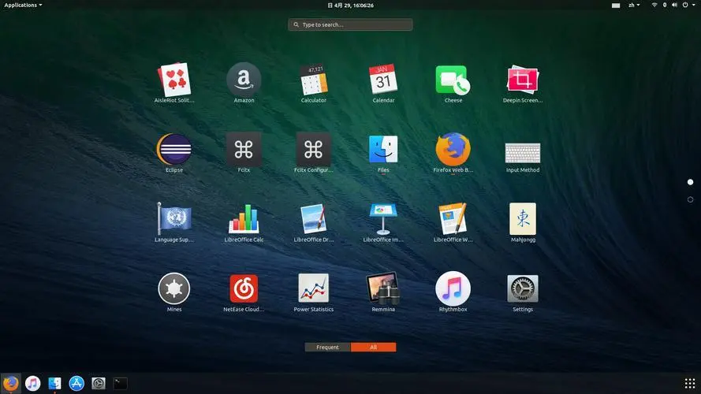Open the Amazon app icon

[244, 79]
